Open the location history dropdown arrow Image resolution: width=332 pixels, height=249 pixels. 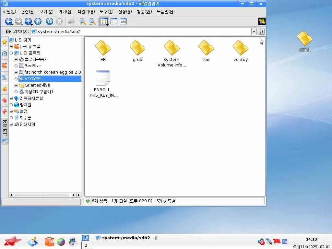(x=254, y=31)
